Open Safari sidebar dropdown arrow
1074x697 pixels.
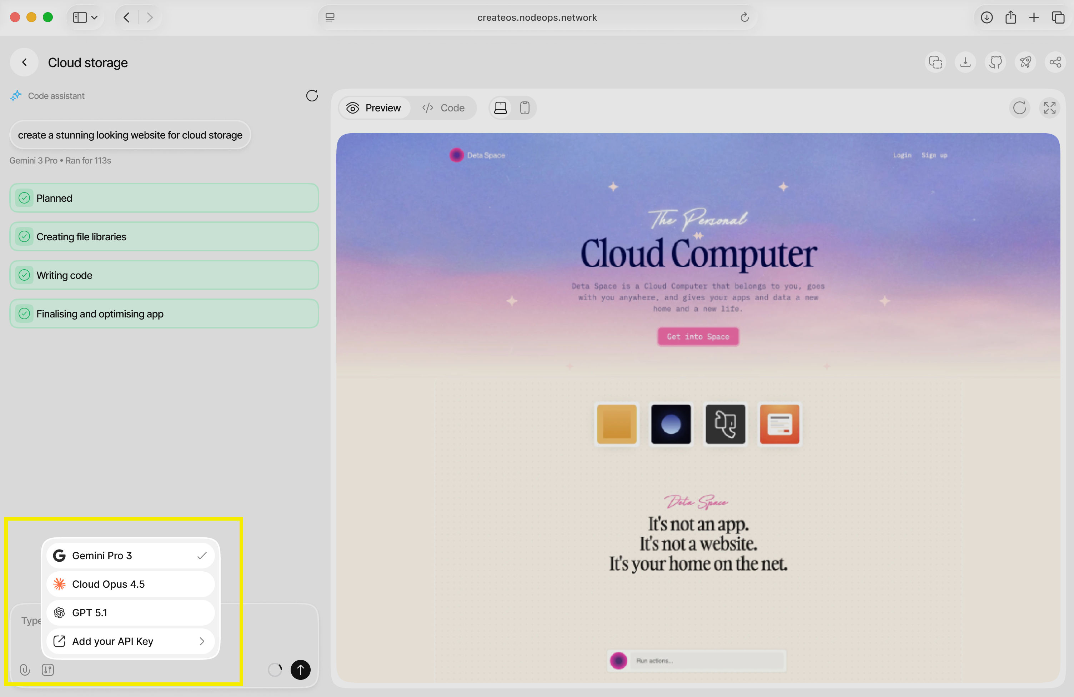[94, 17]
